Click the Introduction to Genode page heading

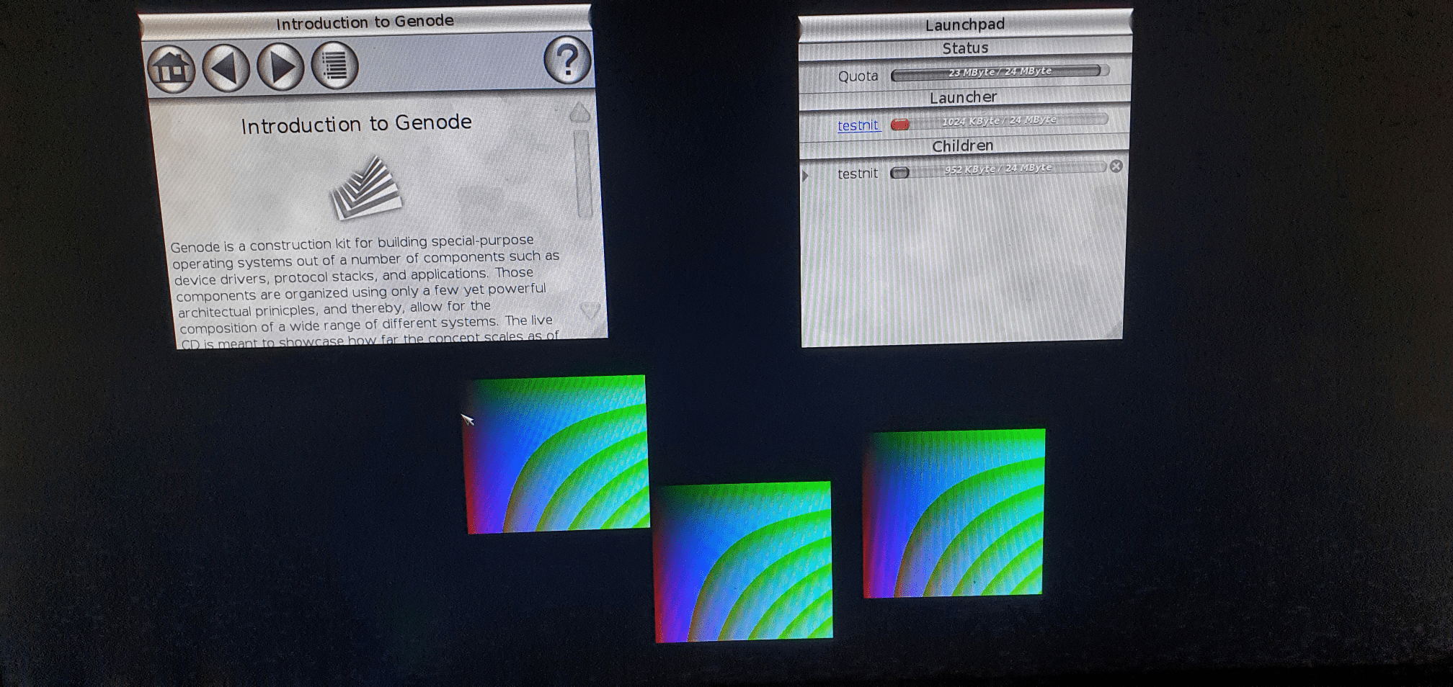point(356,124)
